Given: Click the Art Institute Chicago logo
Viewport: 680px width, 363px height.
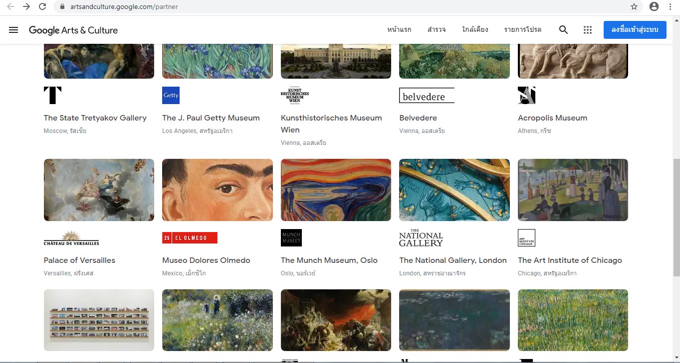Looking at the screenshot, I should pos(526,238).
